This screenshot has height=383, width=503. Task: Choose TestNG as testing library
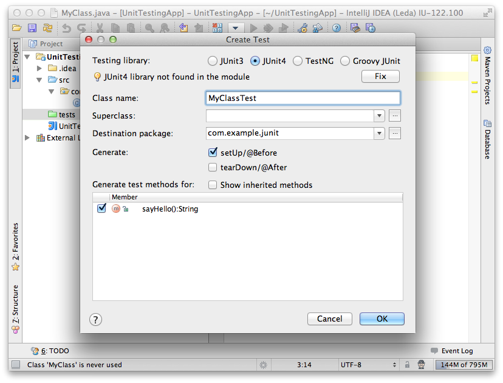point(313,61)
